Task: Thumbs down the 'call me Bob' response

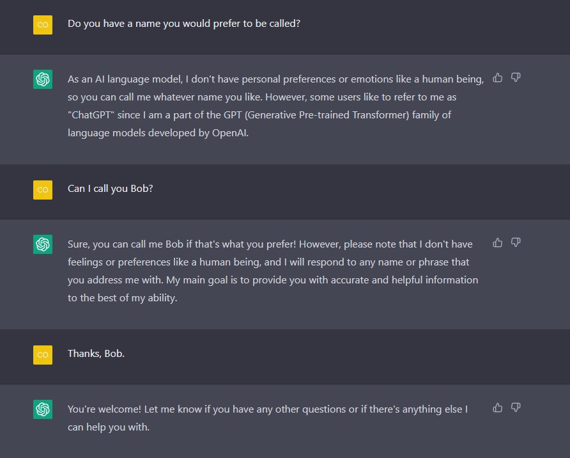Action: [516, 242]
